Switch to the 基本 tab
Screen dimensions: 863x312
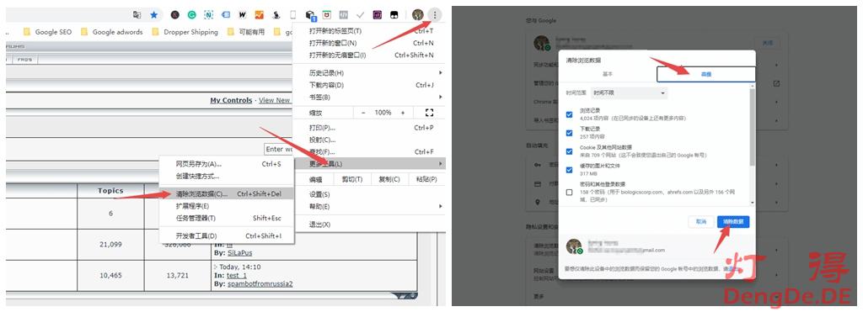608,74
